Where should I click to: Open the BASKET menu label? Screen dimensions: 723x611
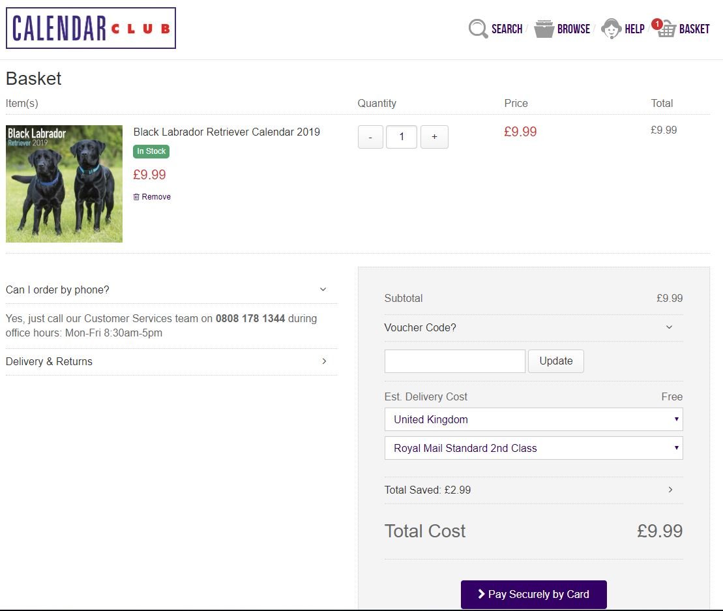point(694,29)
